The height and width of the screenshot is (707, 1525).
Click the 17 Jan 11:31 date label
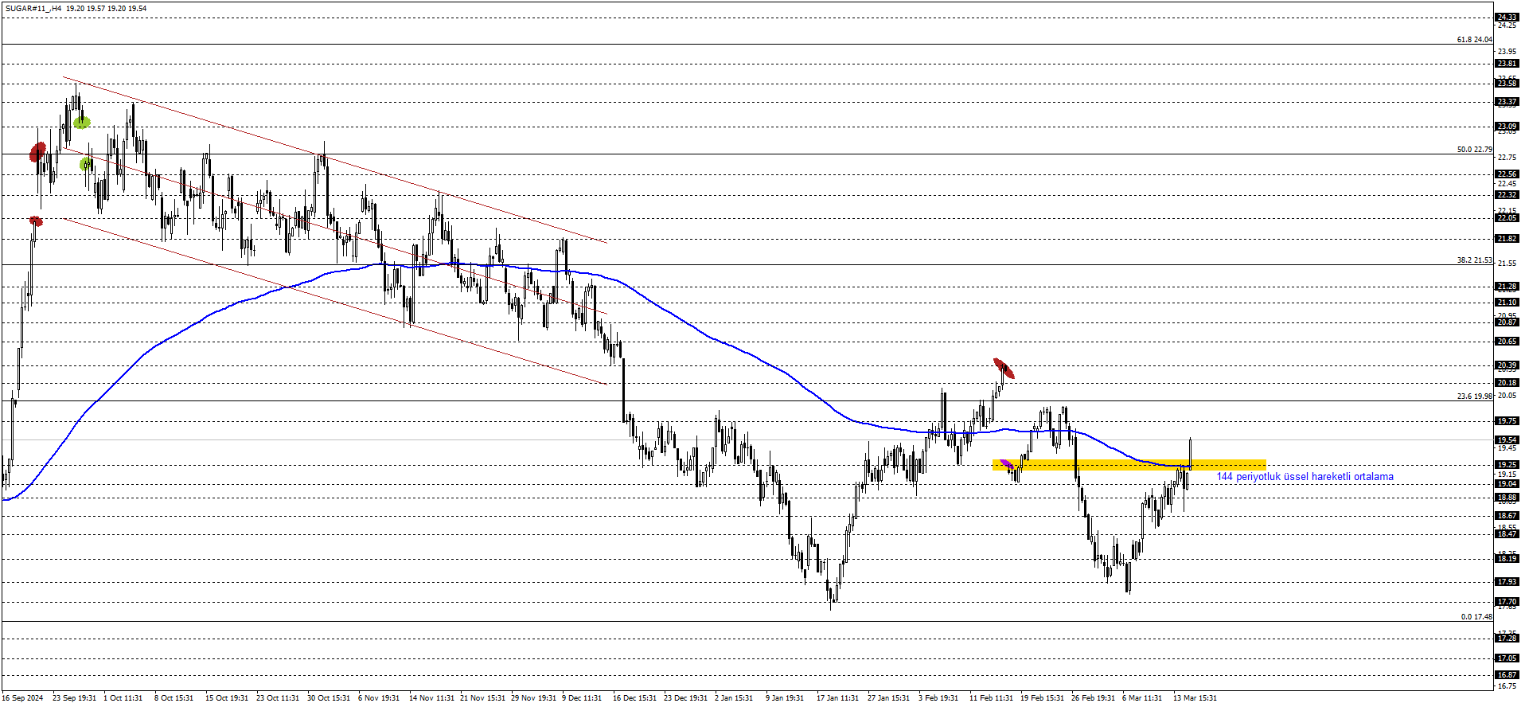pyautogui.click(x=838, y=698)
